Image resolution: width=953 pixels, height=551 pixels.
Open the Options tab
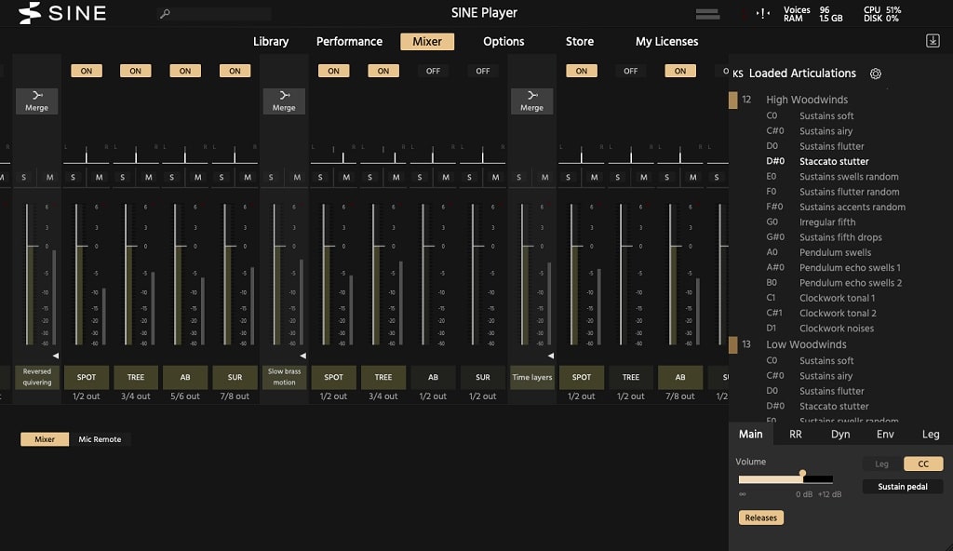pos(503,42)
